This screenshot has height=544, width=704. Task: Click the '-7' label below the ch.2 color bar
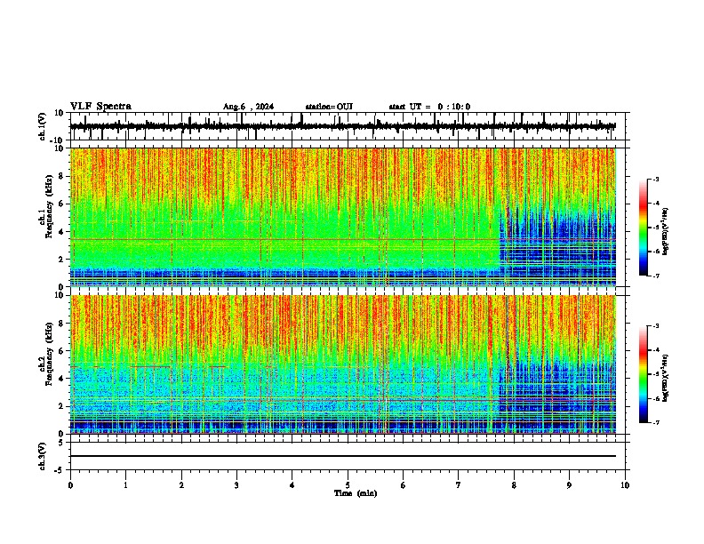656,423
